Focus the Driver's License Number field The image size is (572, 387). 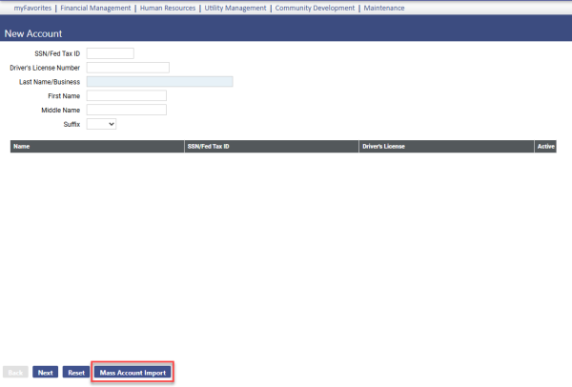[128, 68]
